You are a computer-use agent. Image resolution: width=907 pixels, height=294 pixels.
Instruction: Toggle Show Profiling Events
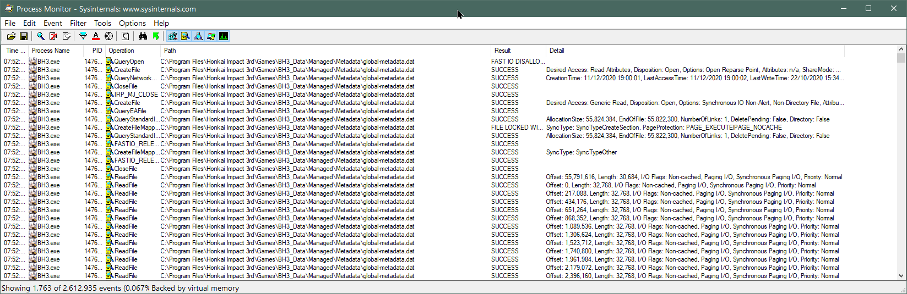coord(223,36)
